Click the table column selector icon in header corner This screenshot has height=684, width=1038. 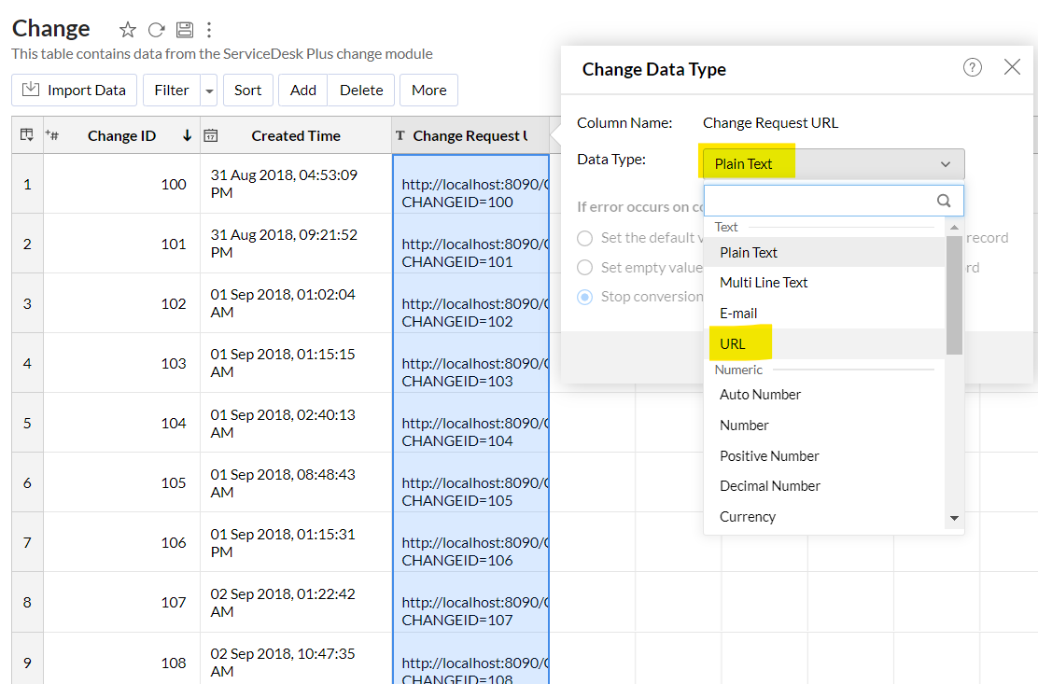coord(27,135)
